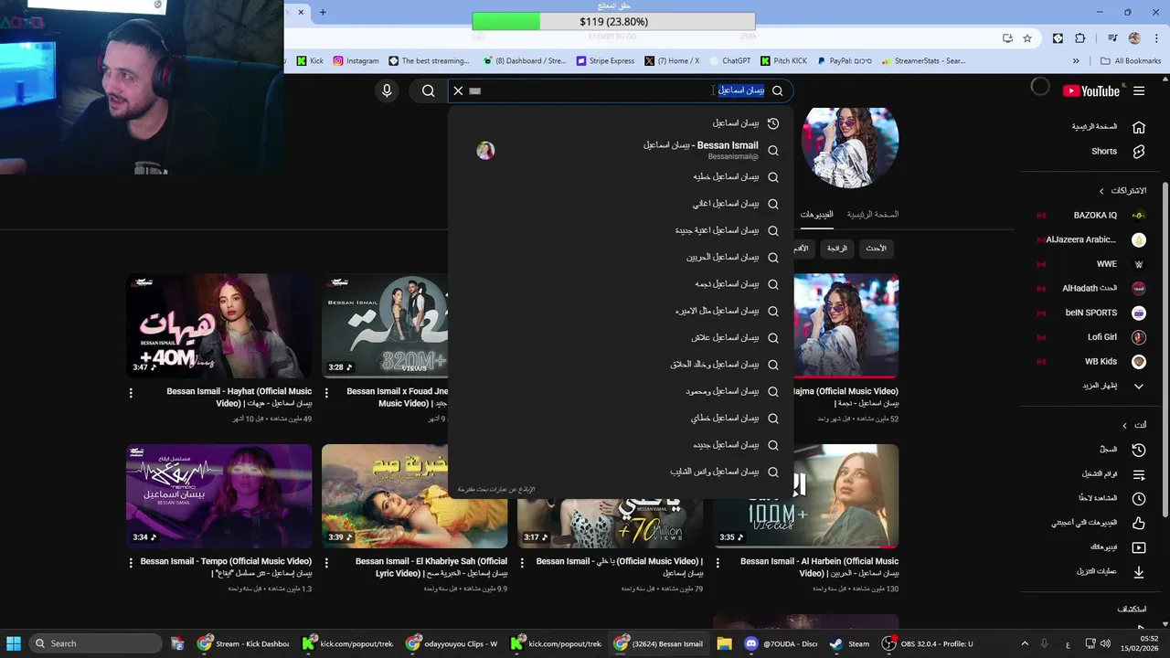This screenshot has height=658, width=1170.
Task: Select suggestion بيسان اسماعيل اغنية جديدة
Action: click(x=621, y=230)
